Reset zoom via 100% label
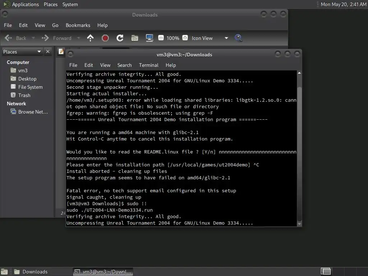 click(x=173, y=38)
